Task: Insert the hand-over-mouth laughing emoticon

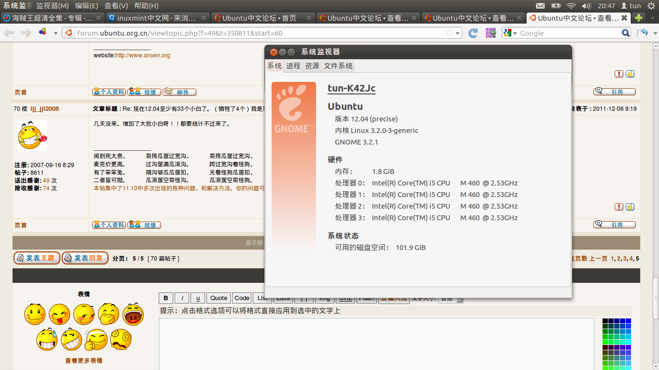Action: pos(109,314)
